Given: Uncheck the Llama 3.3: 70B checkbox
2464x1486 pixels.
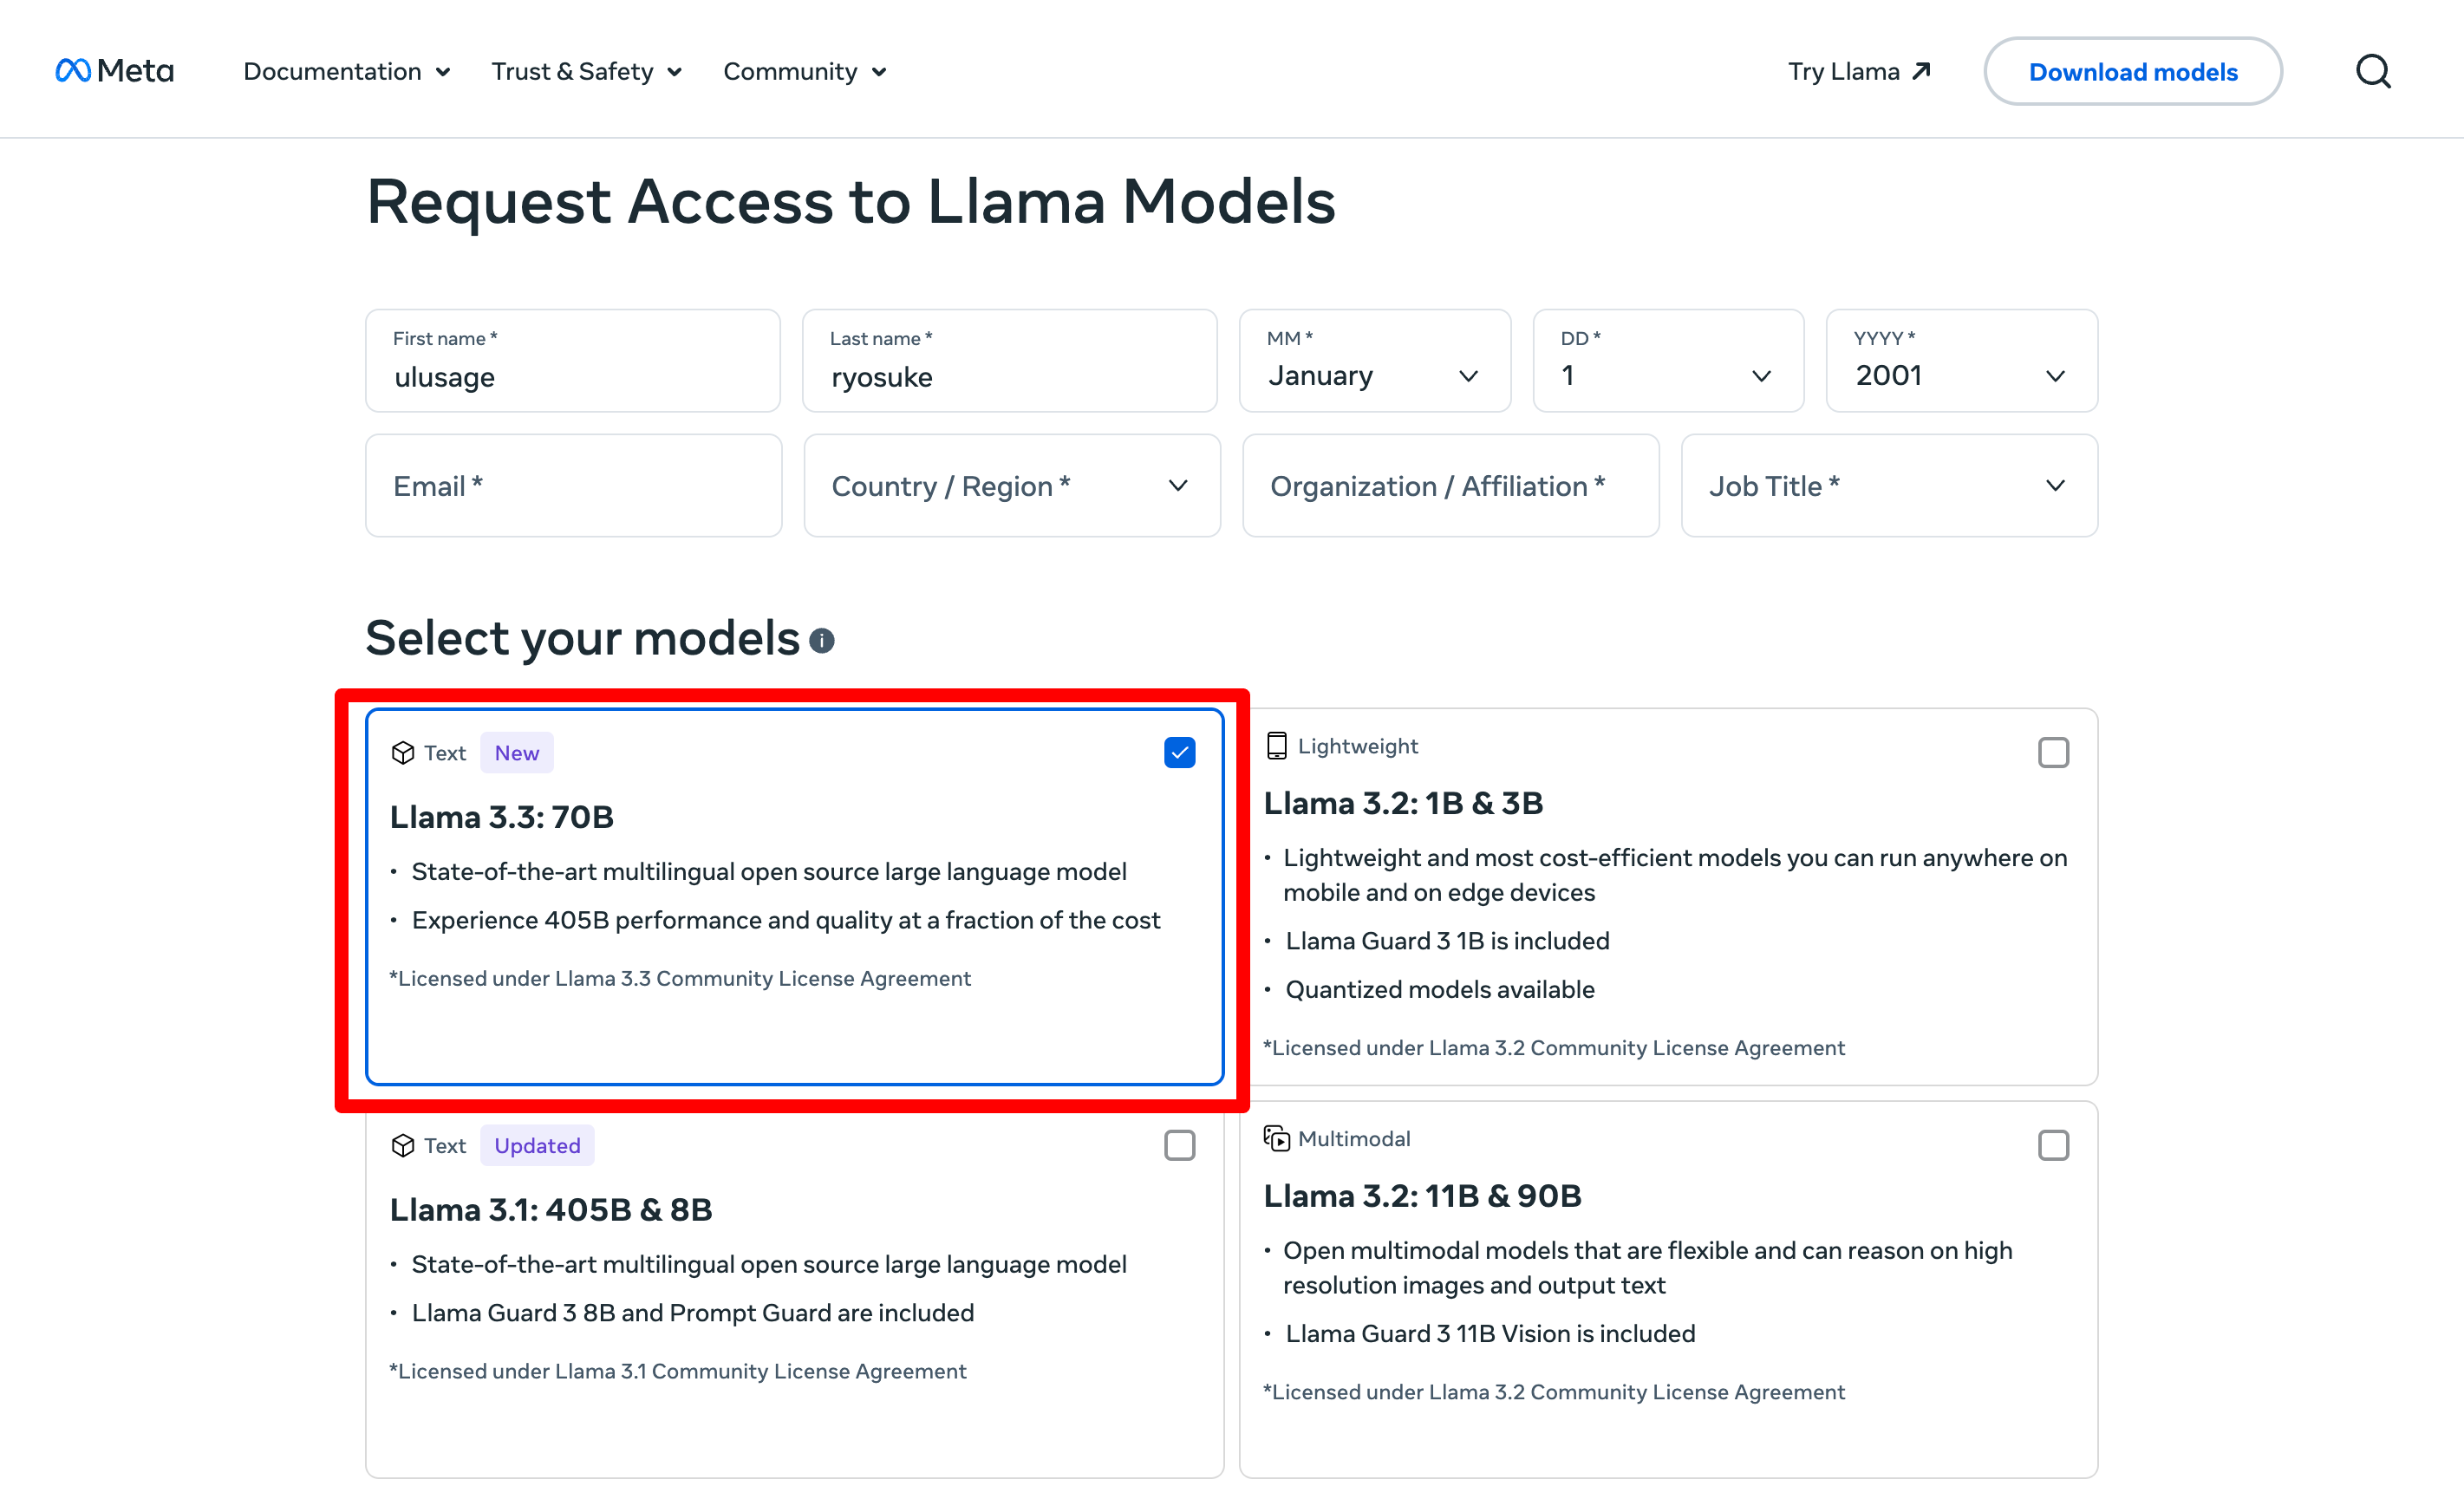Looking at the screenshot, I should point(1179,752).
